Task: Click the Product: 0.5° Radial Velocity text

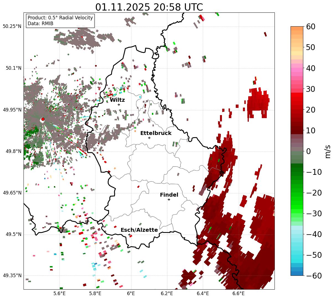Action: point(60,18)
